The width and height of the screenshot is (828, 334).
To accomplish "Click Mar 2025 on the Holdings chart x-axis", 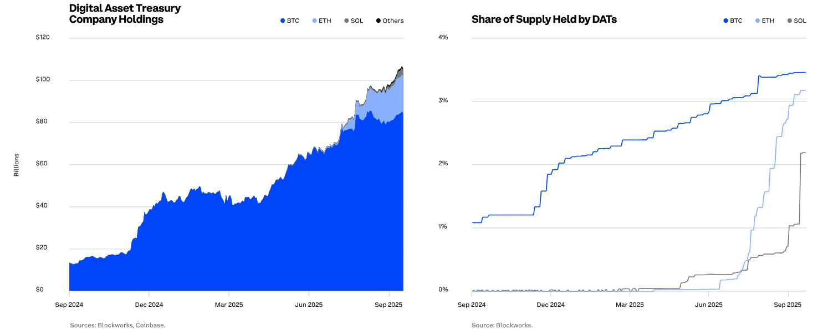I will (x=228, y=305).
